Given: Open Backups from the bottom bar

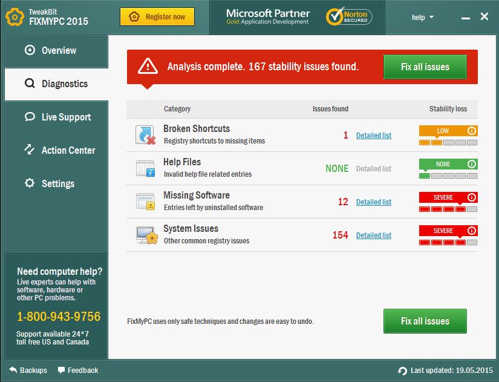Looking at the screenshot, I should pyautogui.click(x=28, y=370).
